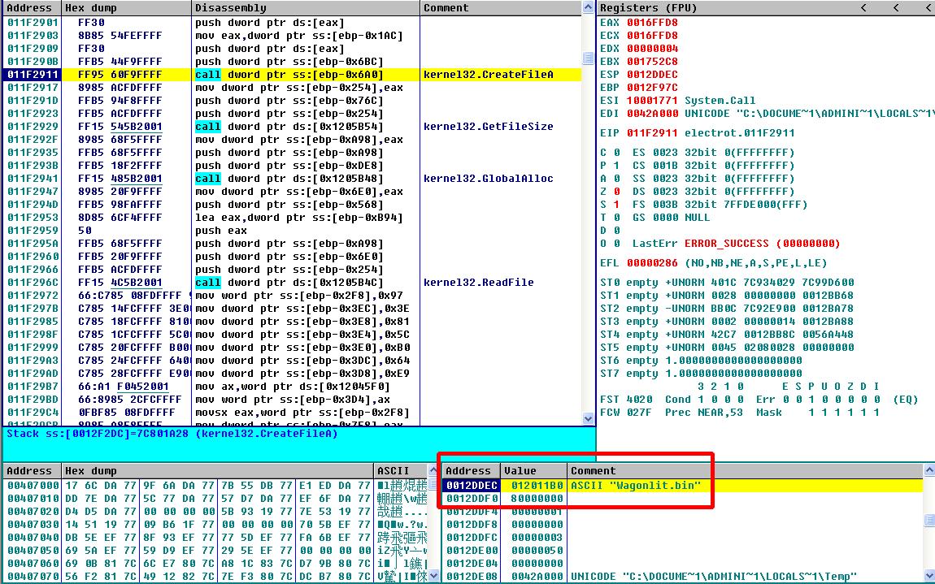
Task: Click the Value header in stack pane
Action: pyautogui.click(x=533, y=471)
